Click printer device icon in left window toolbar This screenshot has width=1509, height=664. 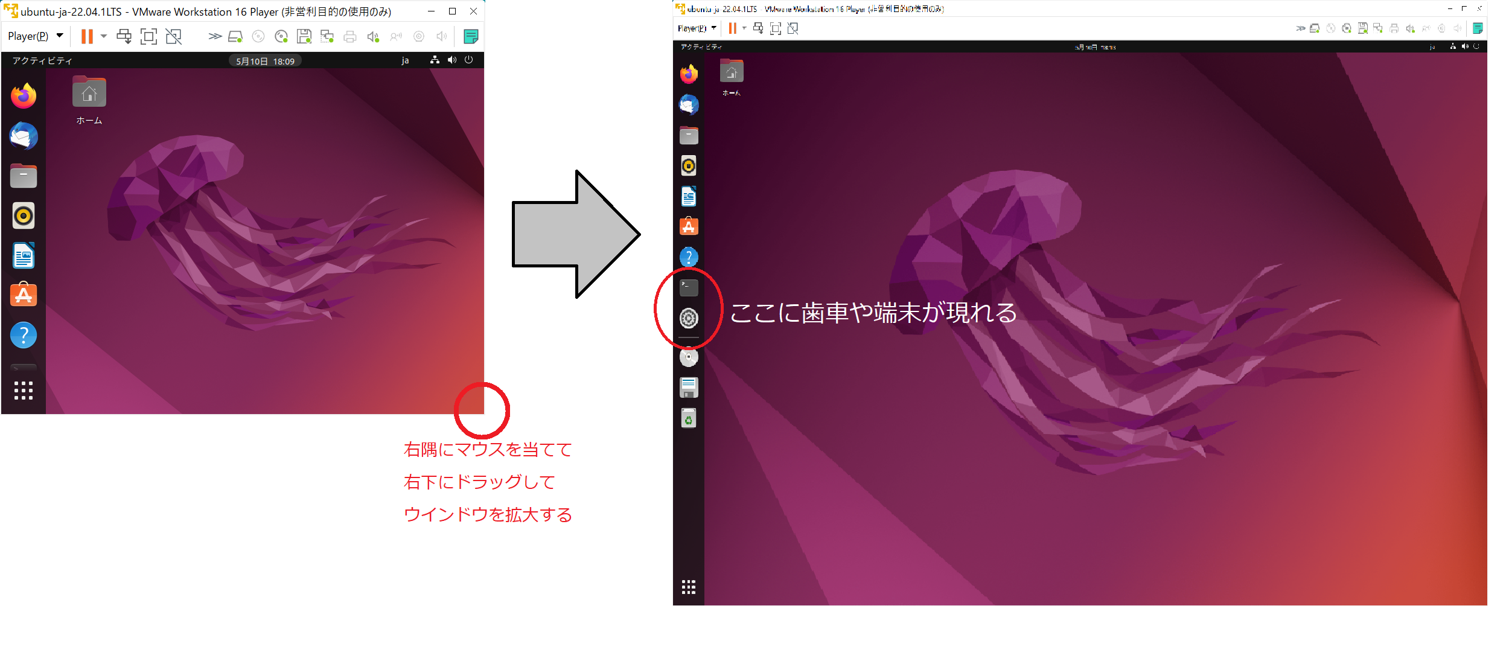(x=350, y=37)
